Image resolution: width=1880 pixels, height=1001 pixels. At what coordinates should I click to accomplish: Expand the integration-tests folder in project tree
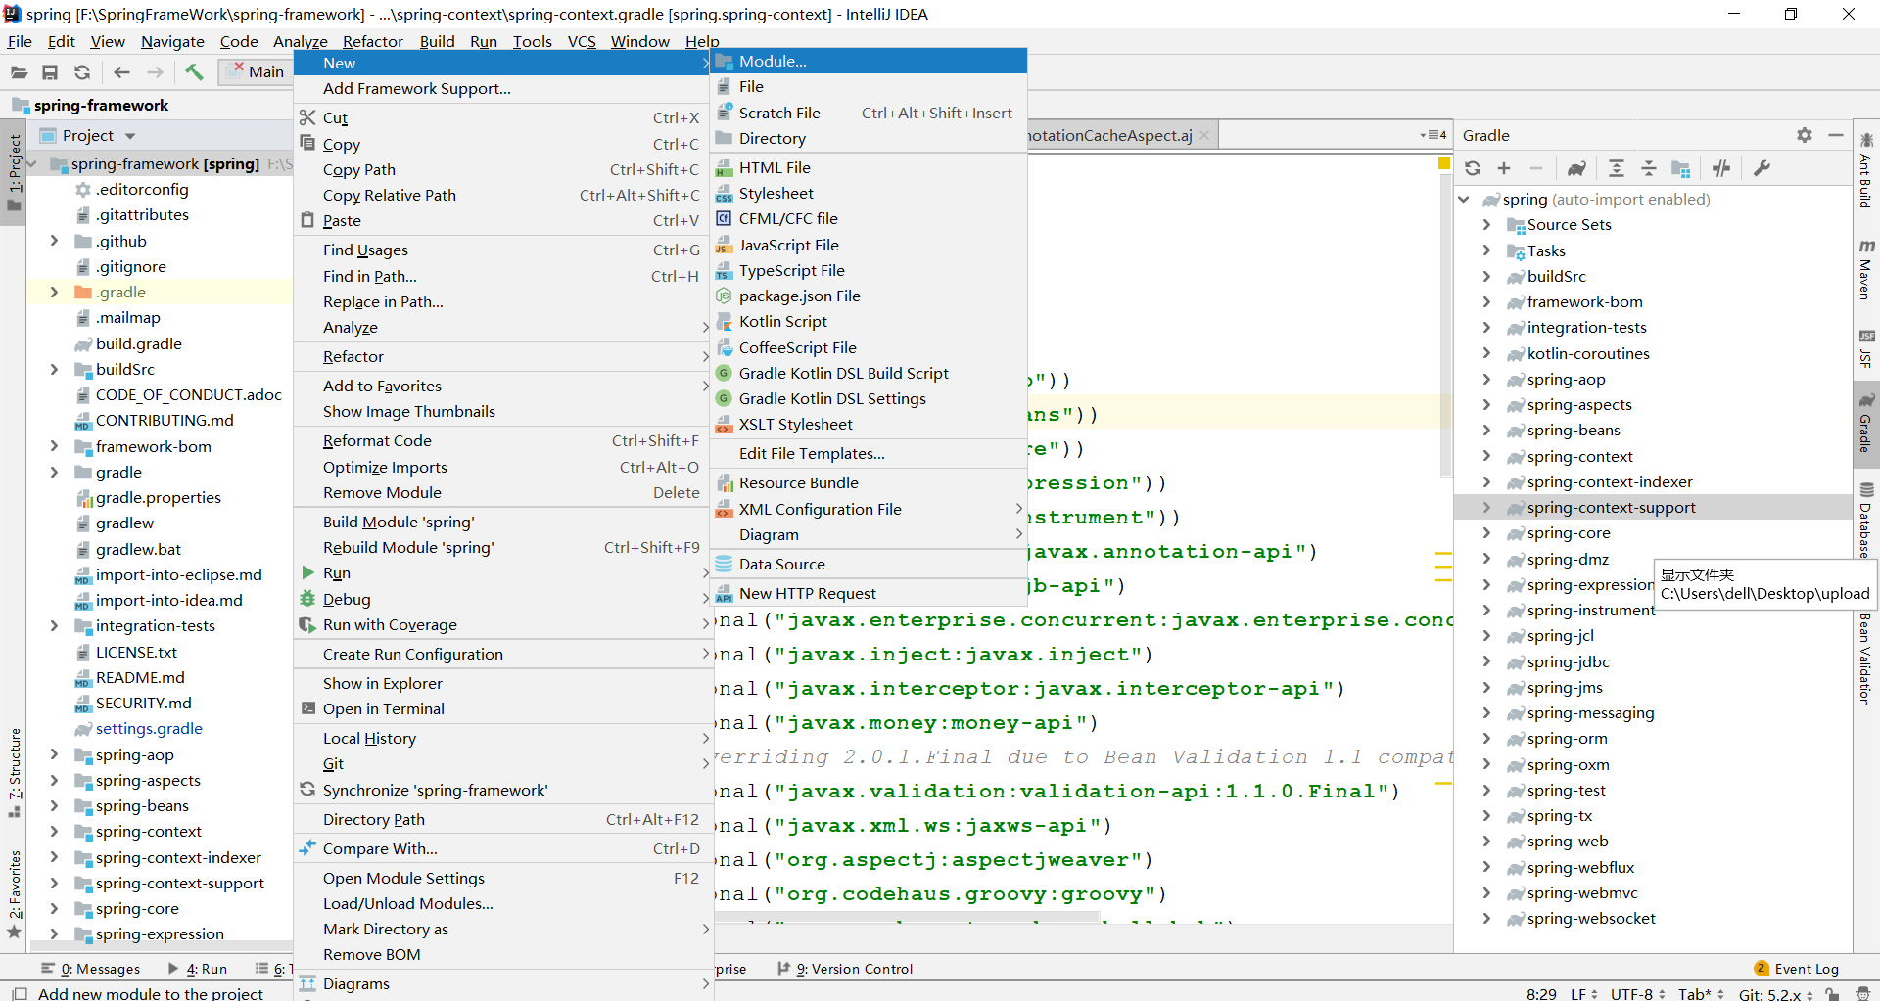(54, 626)
